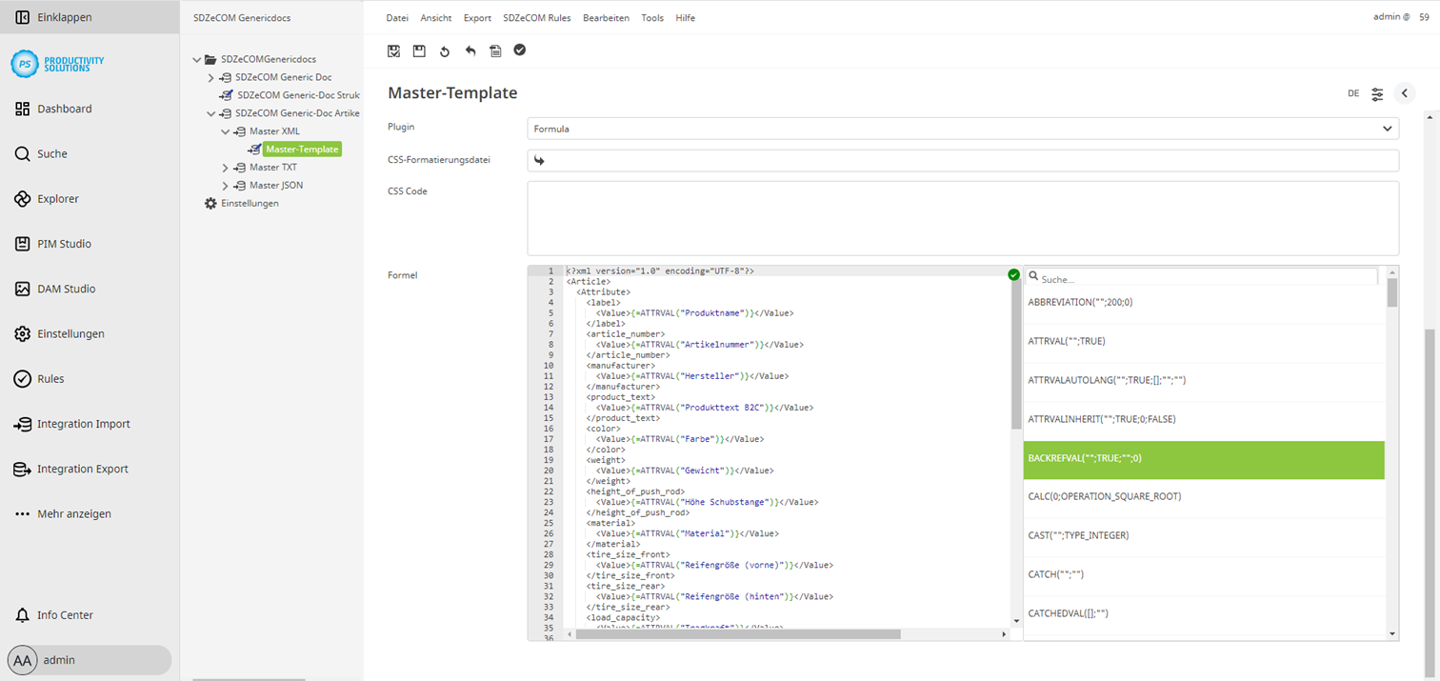Click the clipboard document toolbar icon
The width and height of the screenshot is (1440, 681).
(494, 50)
